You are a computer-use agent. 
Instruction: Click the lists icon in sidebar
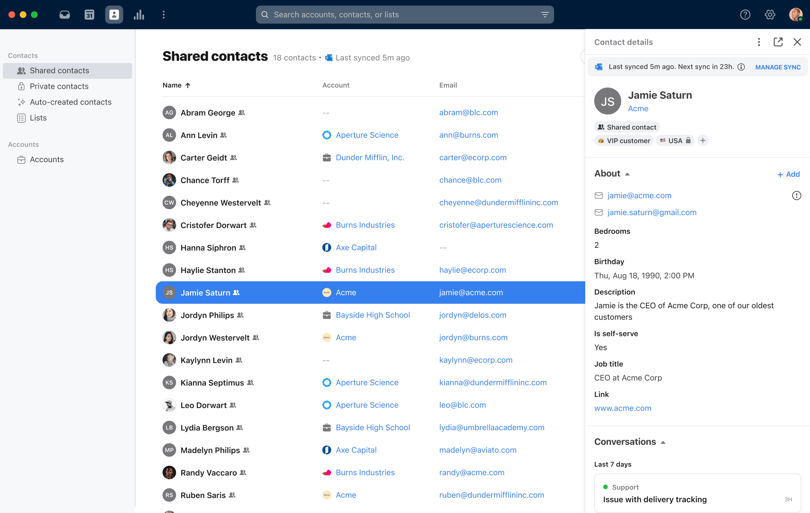[x=21, y=117]
